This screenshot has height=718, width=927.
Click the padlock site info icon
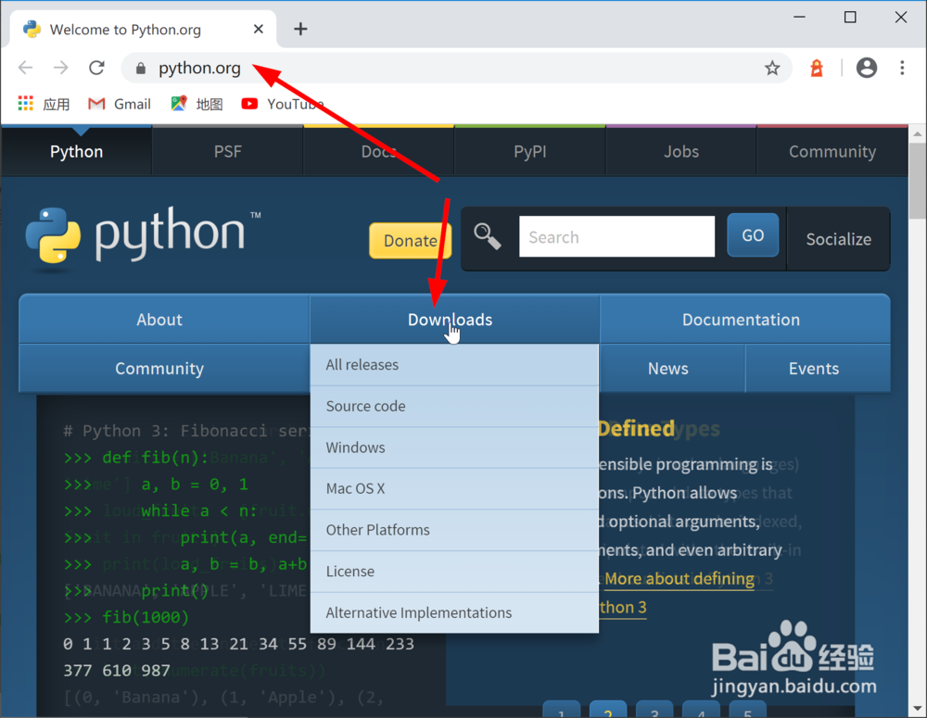click(141, 69)
